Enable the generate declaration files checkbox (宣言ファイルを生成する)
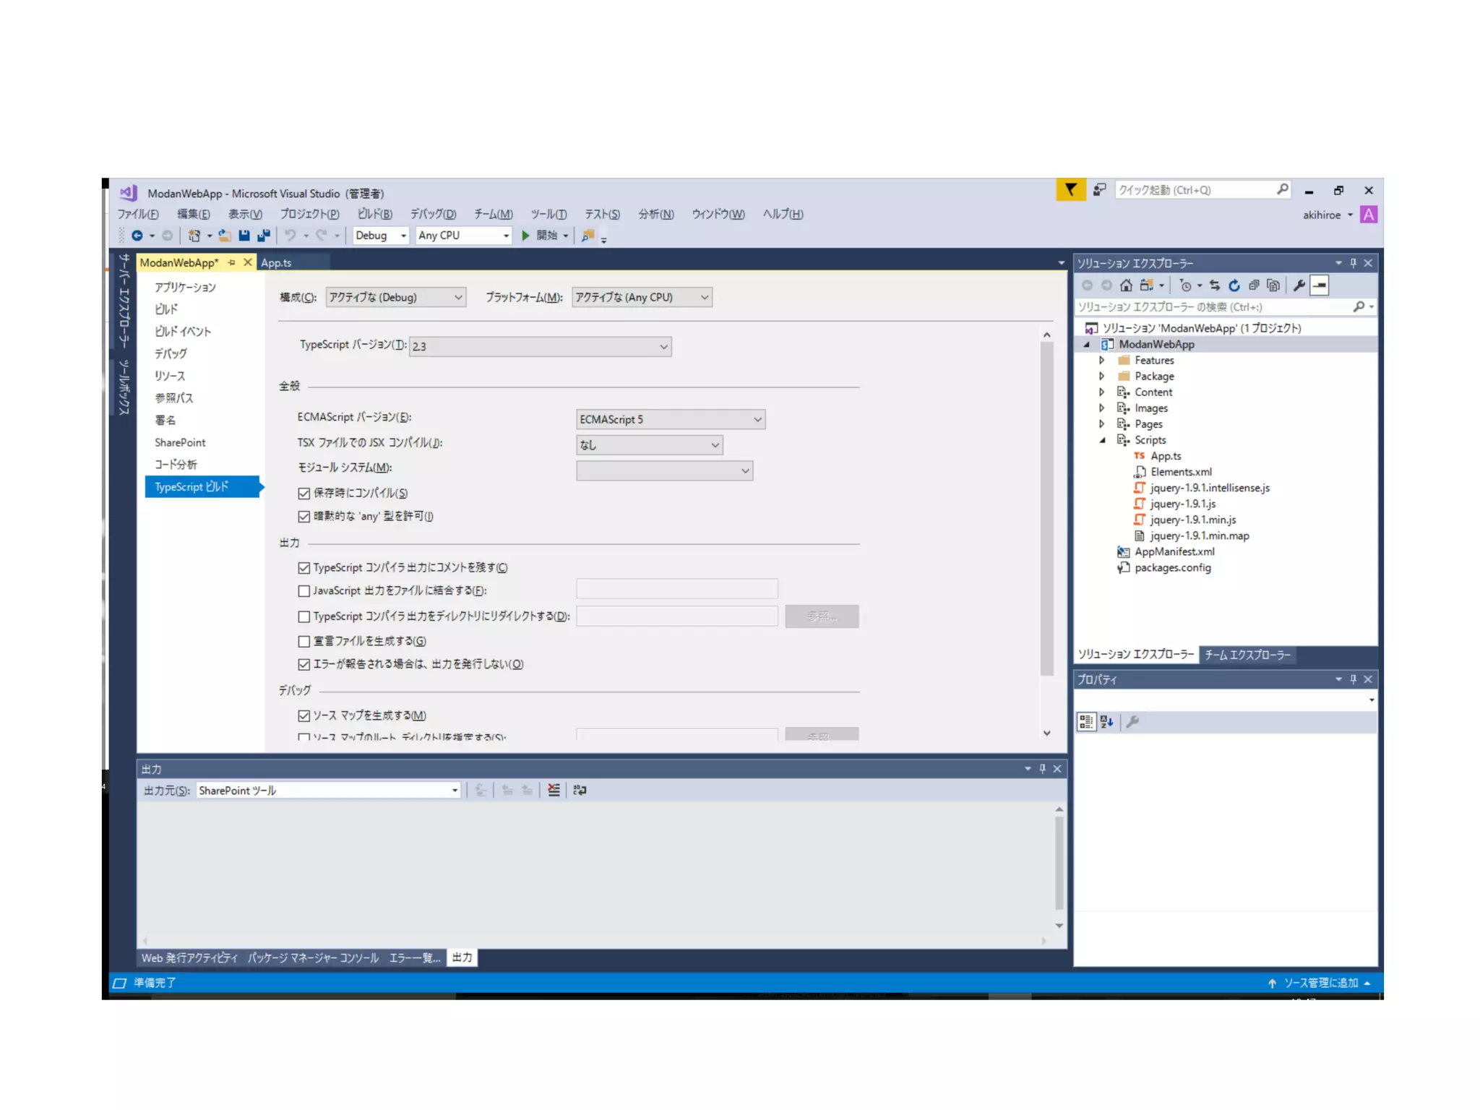Screen dimensions: 1480x1110 tap(304, 641)
